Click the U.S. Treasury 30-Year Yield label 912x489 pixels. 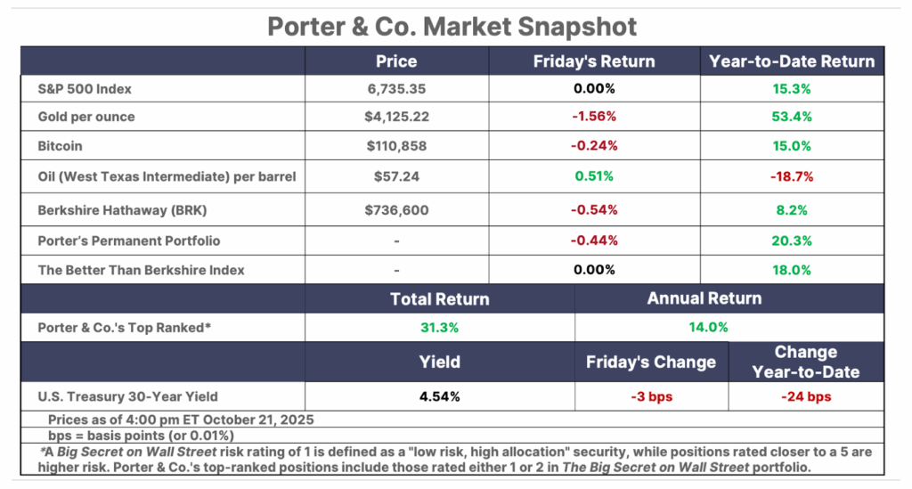127,396
